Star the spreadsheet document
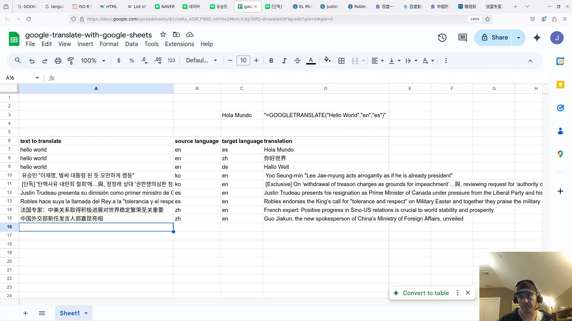Viewport: 572px width, 321px height. pyautogui.click(x=163, y=34)
